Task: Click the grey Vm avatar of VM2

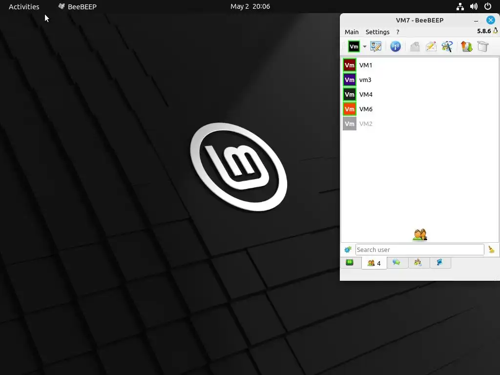Action: click(350, 124)
